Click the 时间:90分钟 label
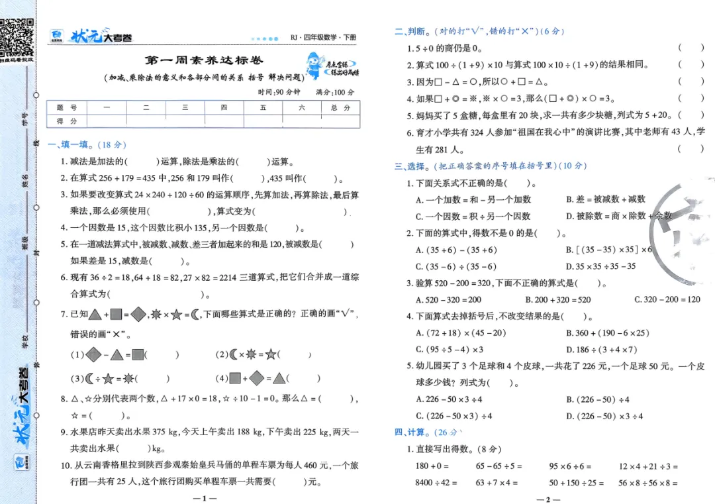Viewport: 715px width, 504px height. (x=279, y=92)
